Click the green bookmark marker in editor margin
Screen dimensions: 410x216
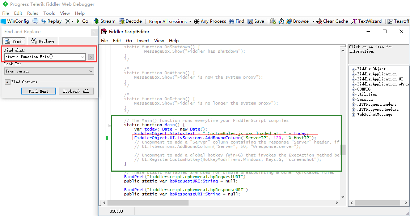coord(107,138)
